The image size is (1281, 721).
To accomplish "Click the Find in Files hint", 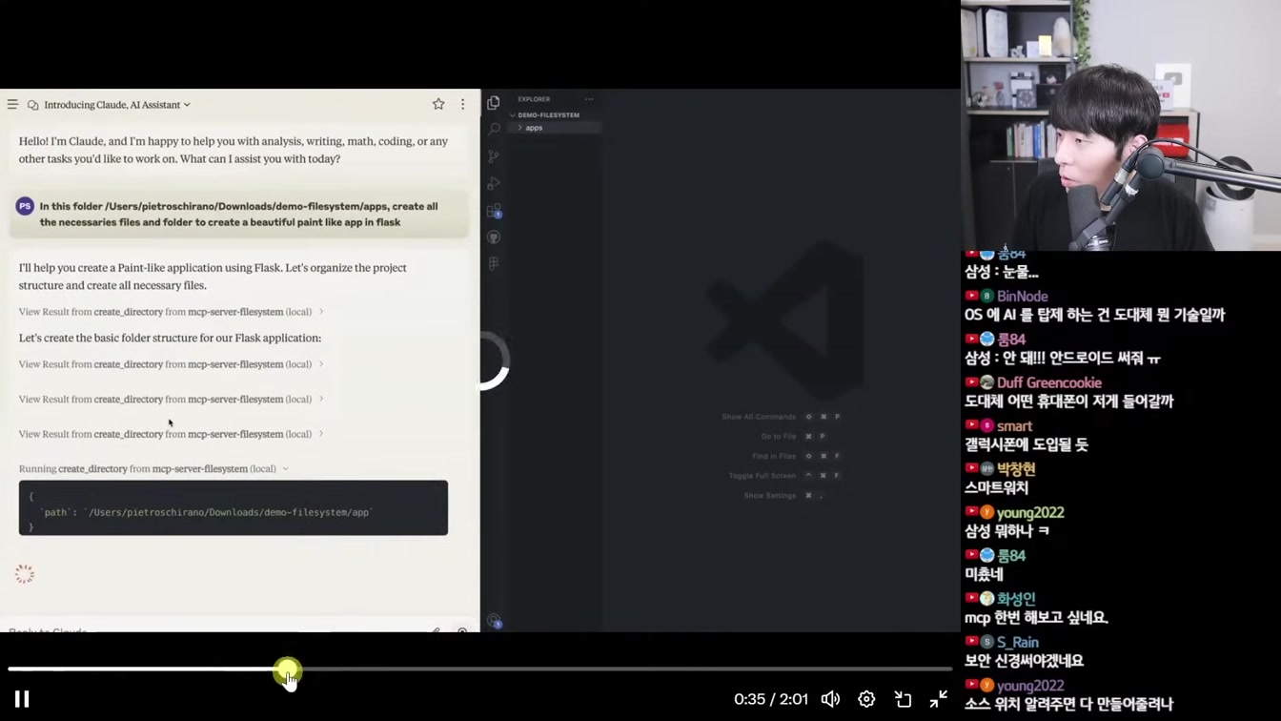I will click(x=796, y=457).
